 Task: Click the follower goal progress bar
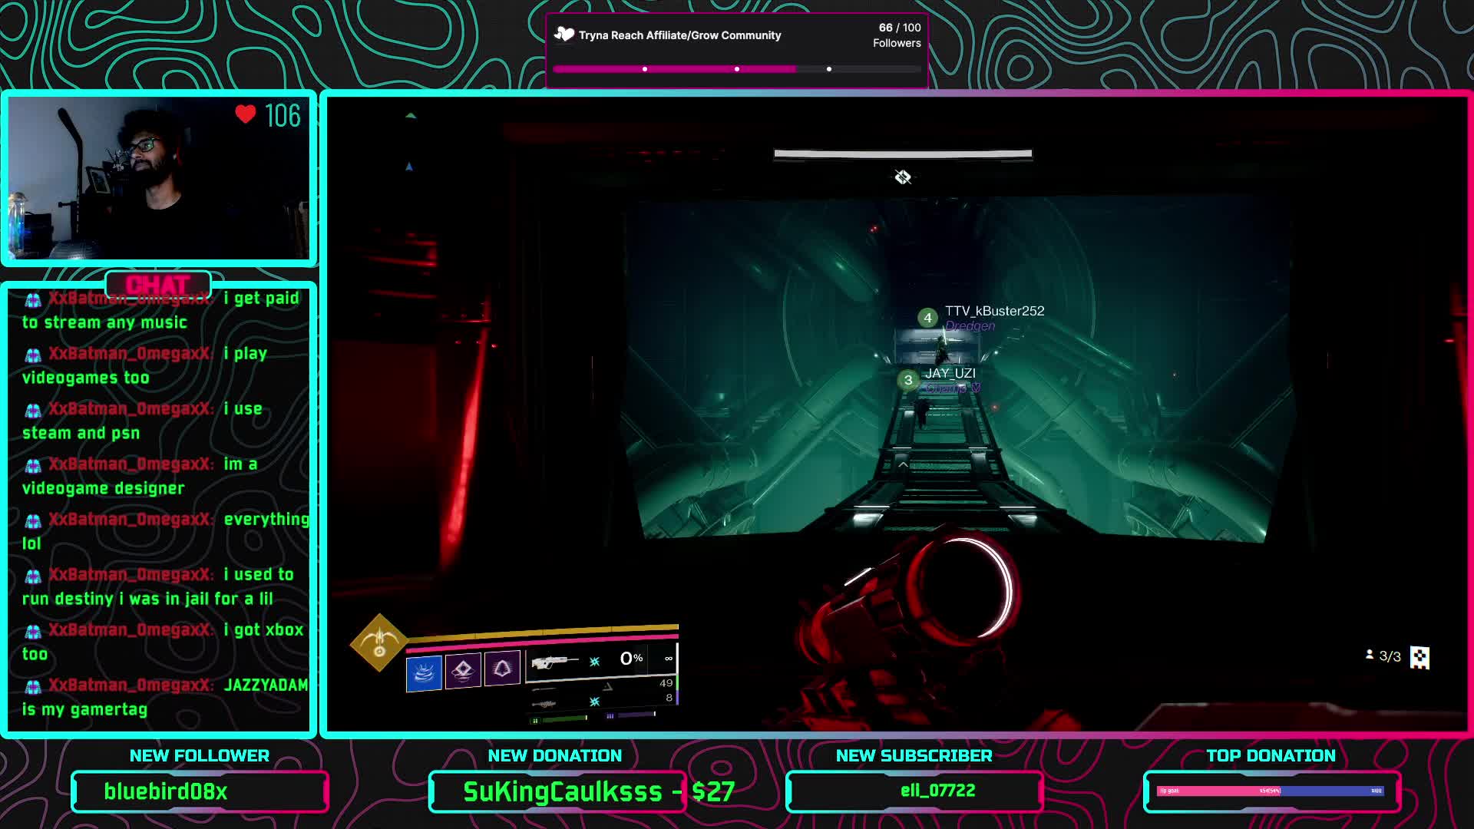737,69
